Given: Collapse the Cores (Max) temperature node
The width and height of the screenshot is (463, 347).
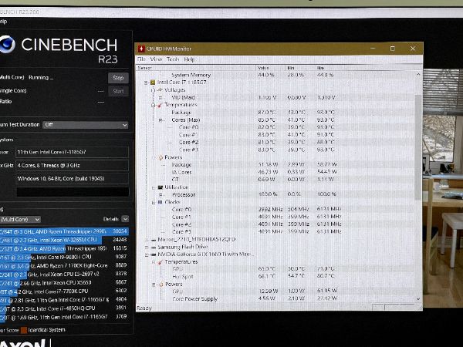Looking at the screenshot, I should (161, 120).
